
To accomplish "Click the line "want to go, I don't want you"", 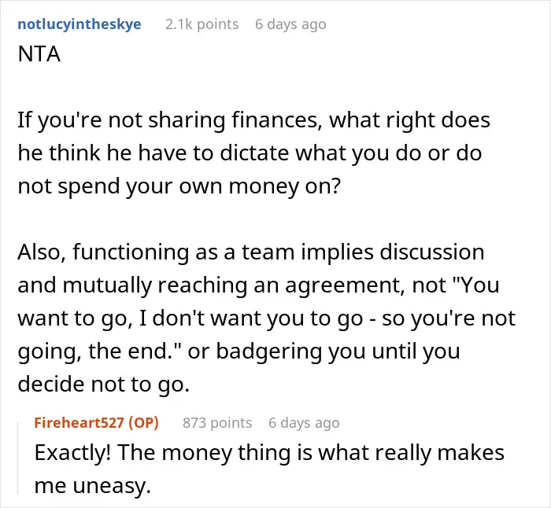I will (x=266, y=318).
